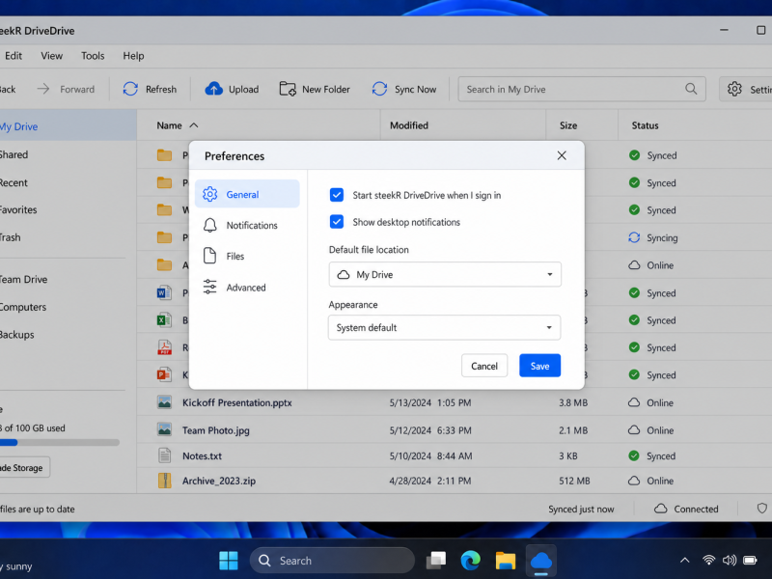The image size is (772, 579).
Task: Click the storage usage progress bar
Action: (60, 442)
